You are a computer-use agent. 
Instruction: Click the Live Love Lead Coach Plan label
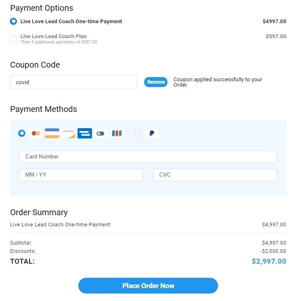(x=53, y=36)
